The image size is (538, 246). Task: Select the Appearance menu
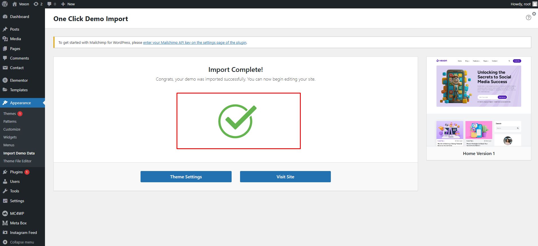pyautogui.click(x=22, y=103)
